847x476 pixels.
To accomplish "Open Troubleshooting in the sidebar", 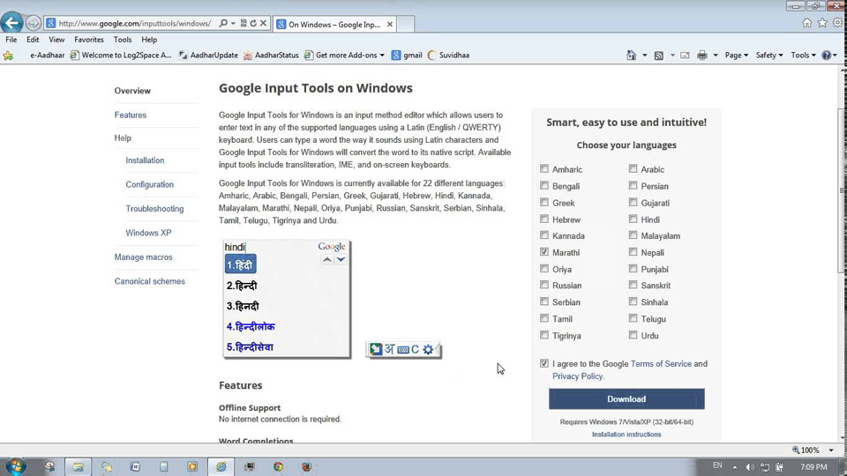I will click(x=154, y=208).
